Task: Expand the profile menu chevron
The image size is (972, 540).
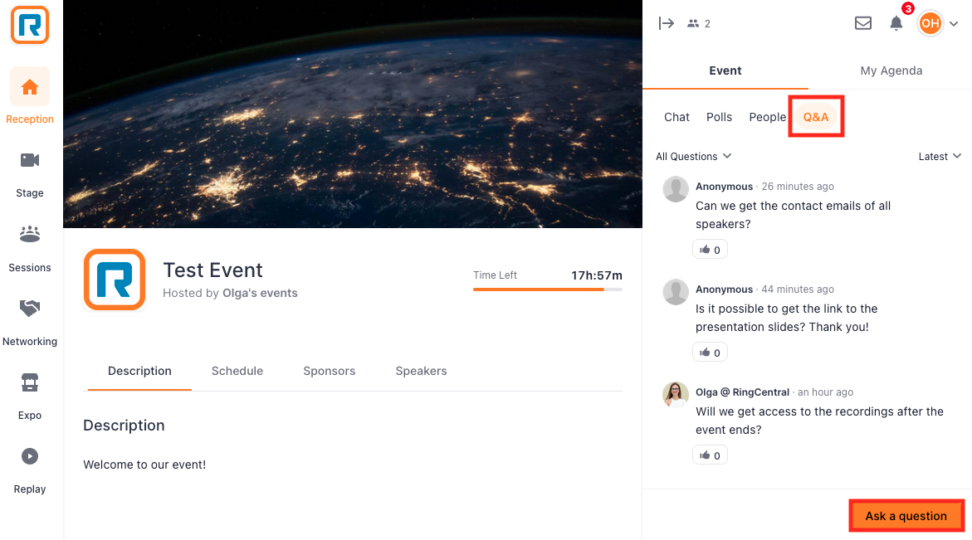Action: tap(954, 24)
